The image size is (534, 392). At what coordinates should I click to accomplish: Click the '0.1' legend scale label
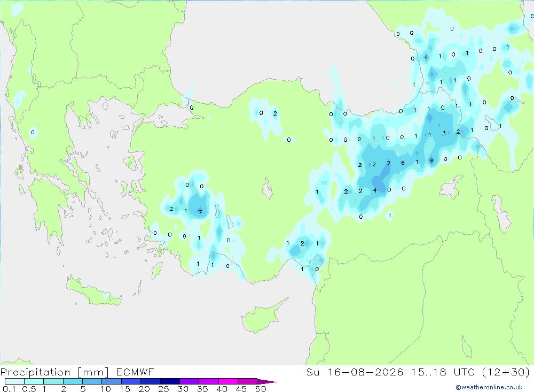click(x=9, y=389)
